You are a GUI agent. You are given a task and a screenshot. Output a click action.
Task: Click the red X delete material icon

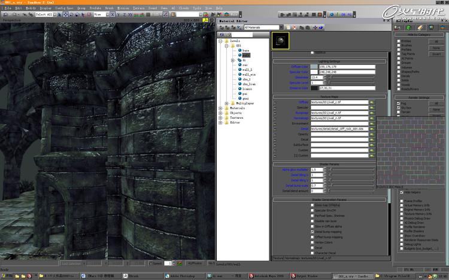[293, 27]
